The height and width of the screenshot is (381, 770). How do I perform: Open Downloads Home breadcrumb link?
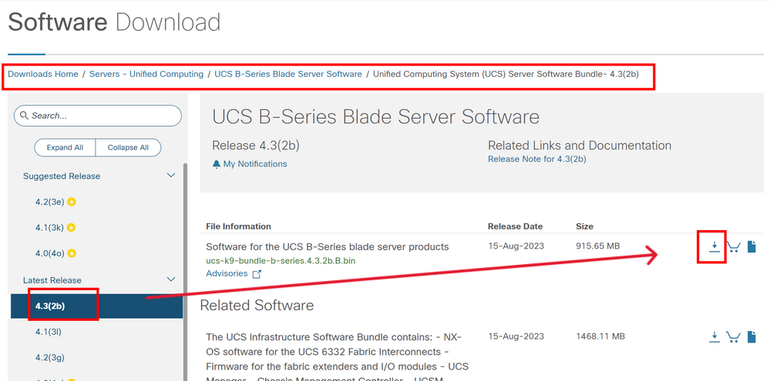[x=42, y=74]
